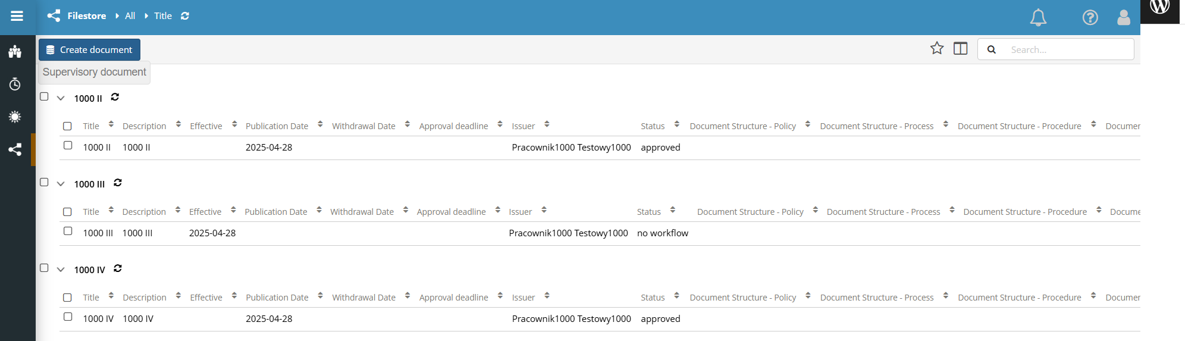
Task: Select the 1000 II group checkbox
Action: [x=44, y=96]
